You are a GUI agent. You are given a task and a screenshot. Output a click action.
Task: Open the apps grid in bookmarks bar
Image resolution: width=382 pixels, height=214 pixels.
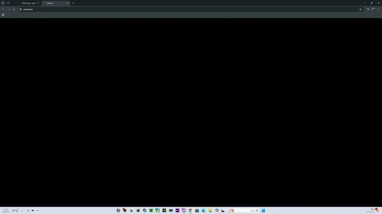(x=3, y=15)
